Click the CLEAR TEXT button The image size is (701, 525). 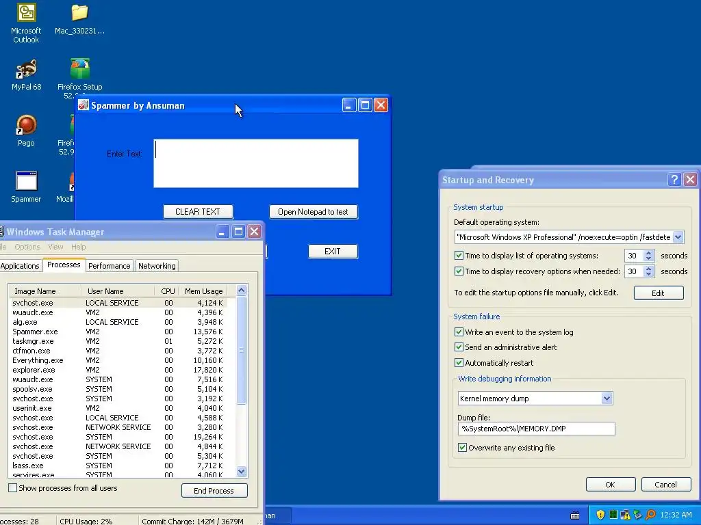[198, 212]
